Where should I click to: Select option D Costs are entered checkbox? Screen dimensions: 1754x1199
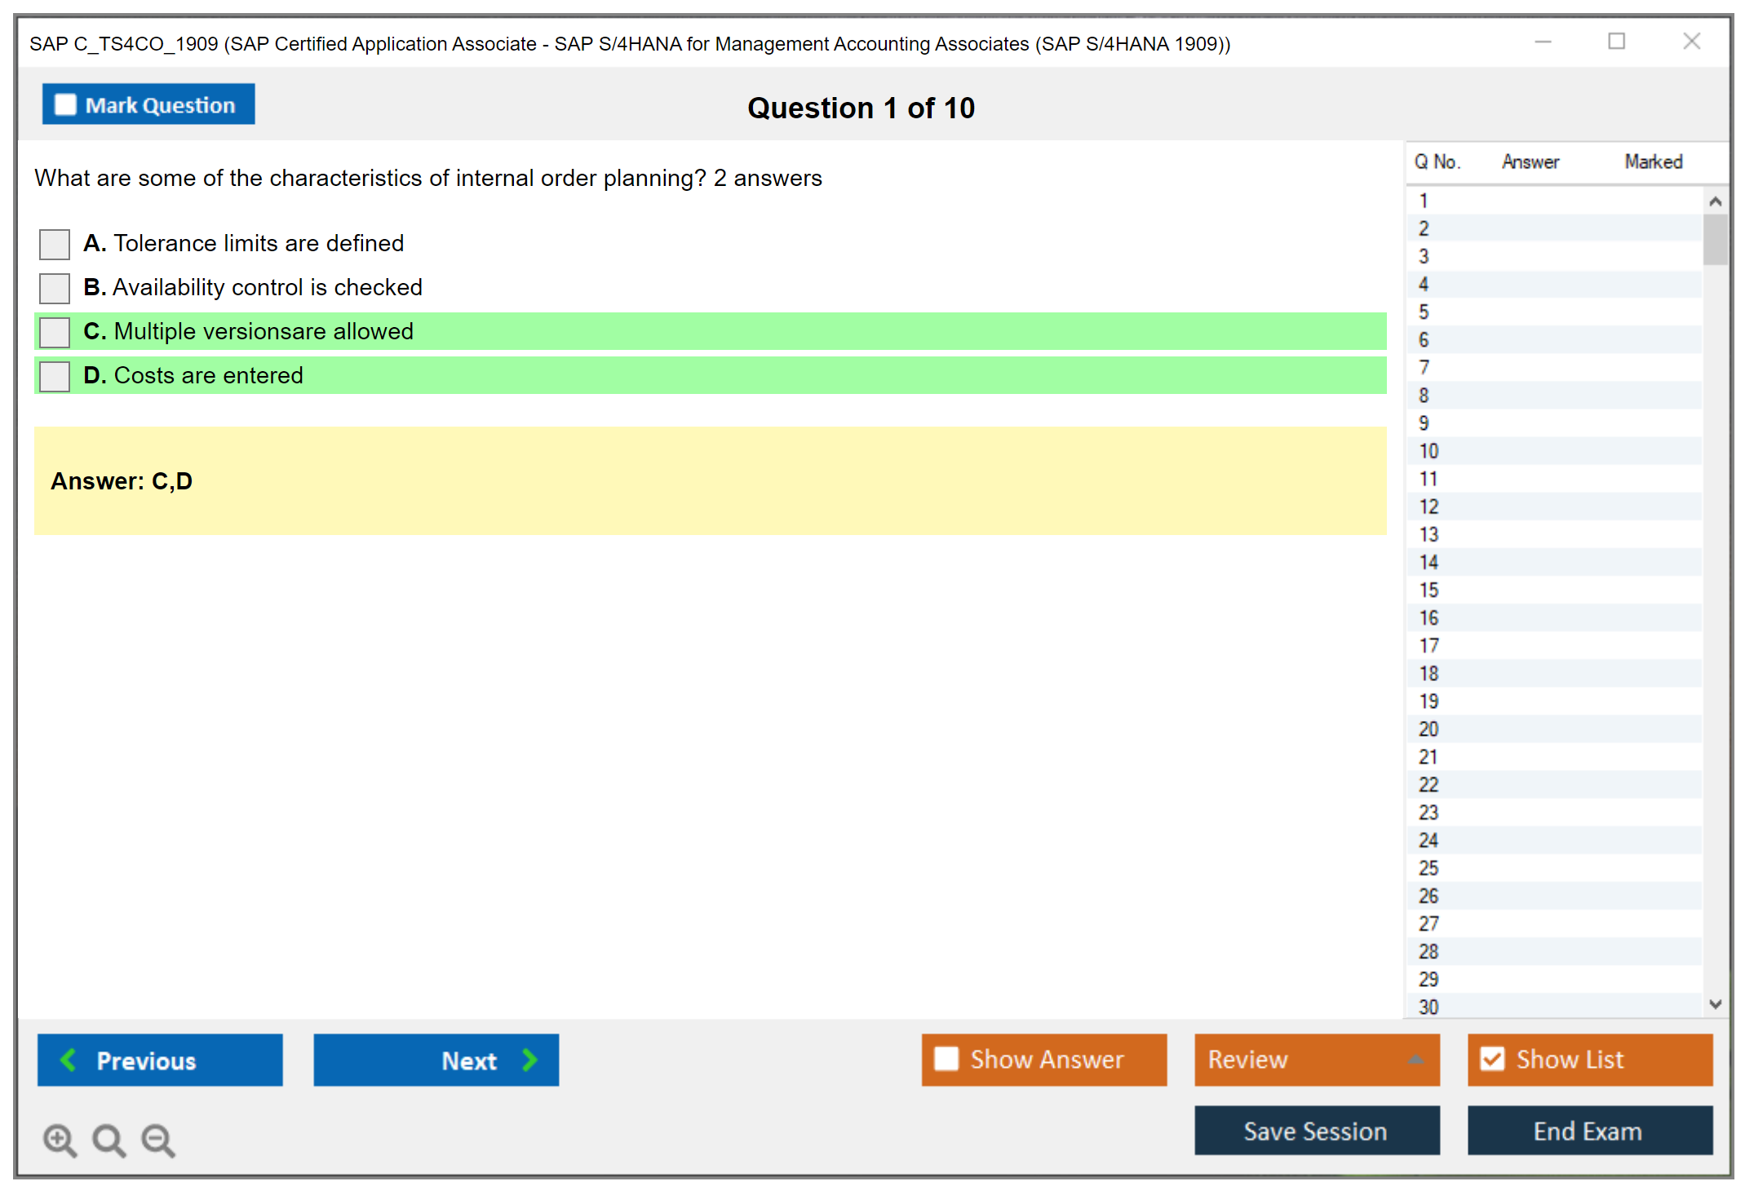point(55,376)
